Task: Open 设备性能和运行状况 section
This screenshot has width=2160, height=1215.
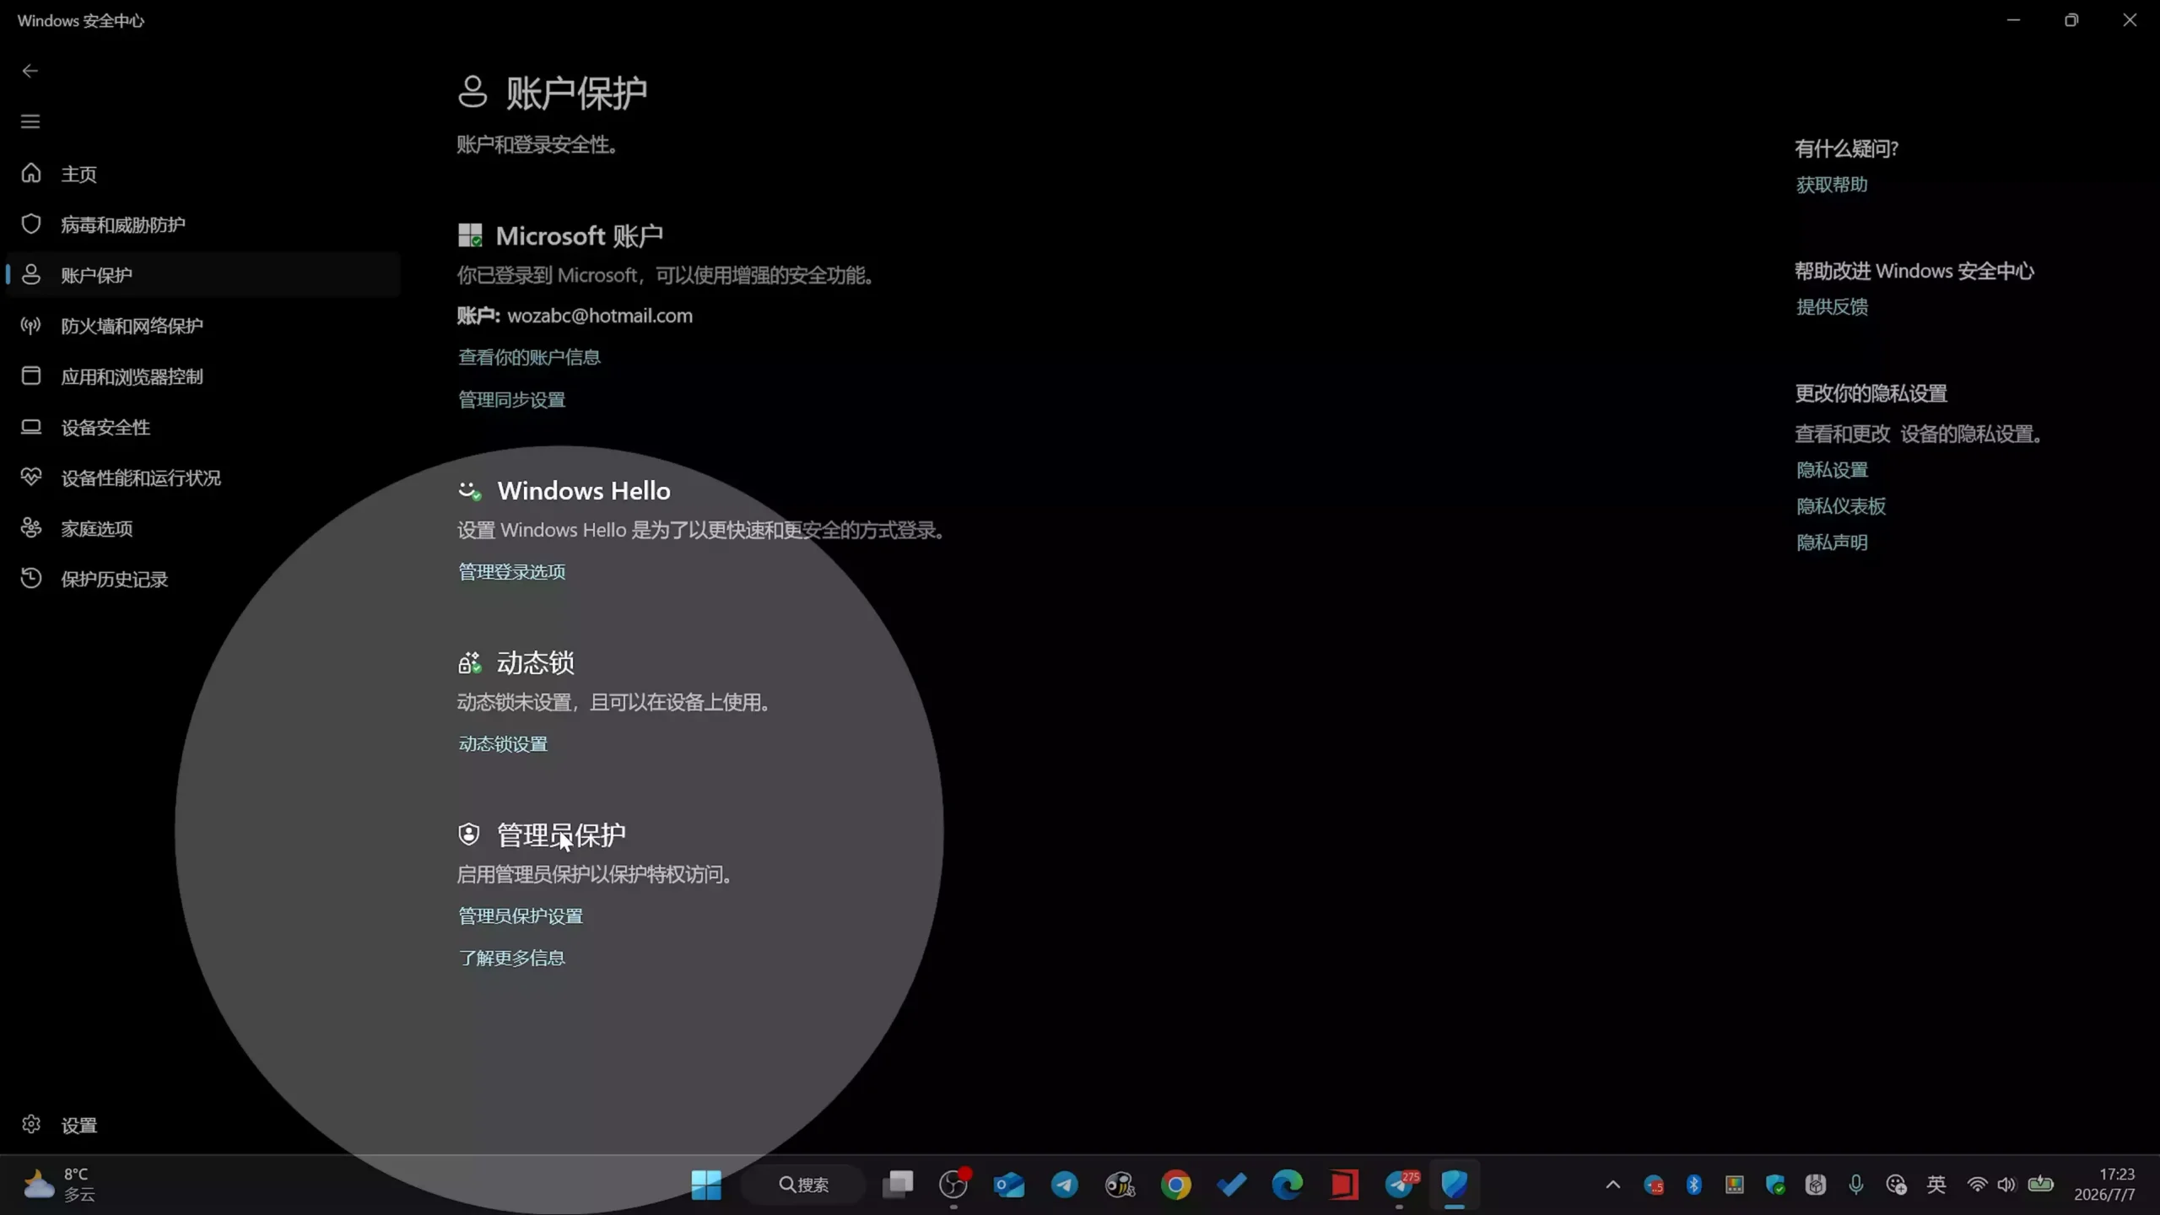Action: pos(202,478)
